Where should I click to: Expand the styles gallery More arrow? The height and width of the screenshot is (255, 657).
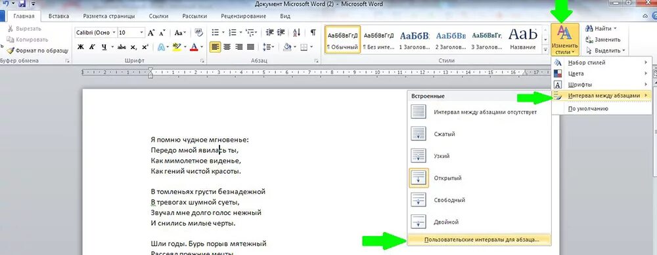545,49
